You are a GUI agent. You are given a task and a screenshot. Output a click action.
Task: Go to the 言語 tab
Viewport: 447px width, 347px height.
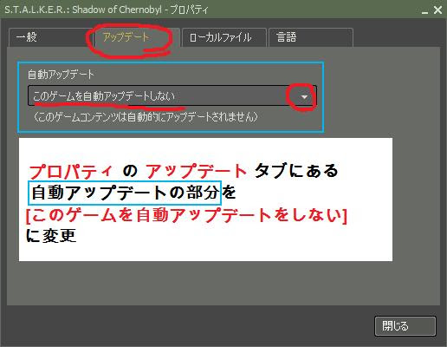[311, 37]
